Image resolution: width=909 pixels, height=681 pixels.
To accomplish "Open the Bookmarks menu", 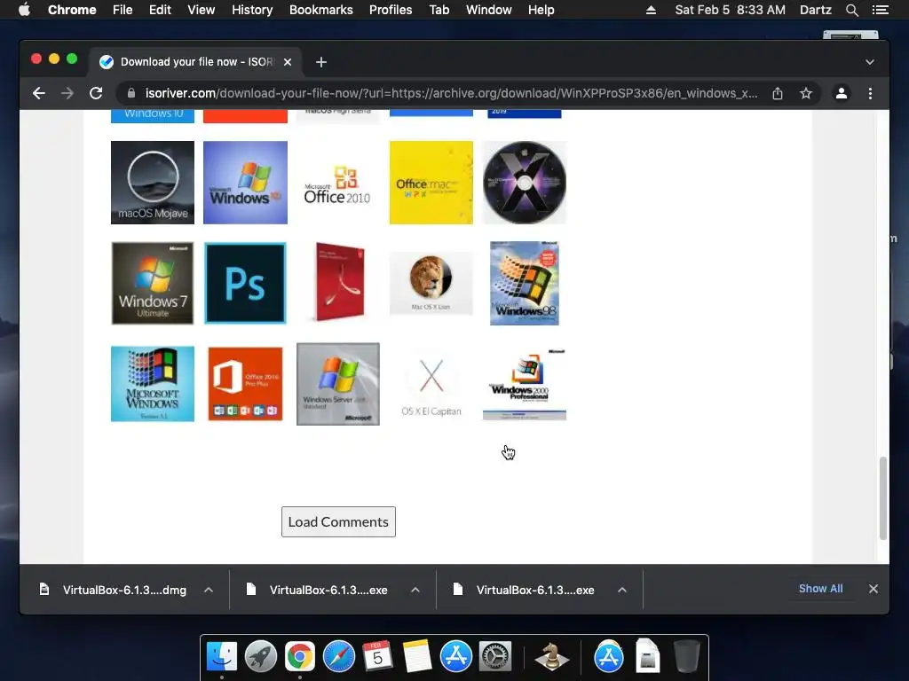I will coord(321,9).
